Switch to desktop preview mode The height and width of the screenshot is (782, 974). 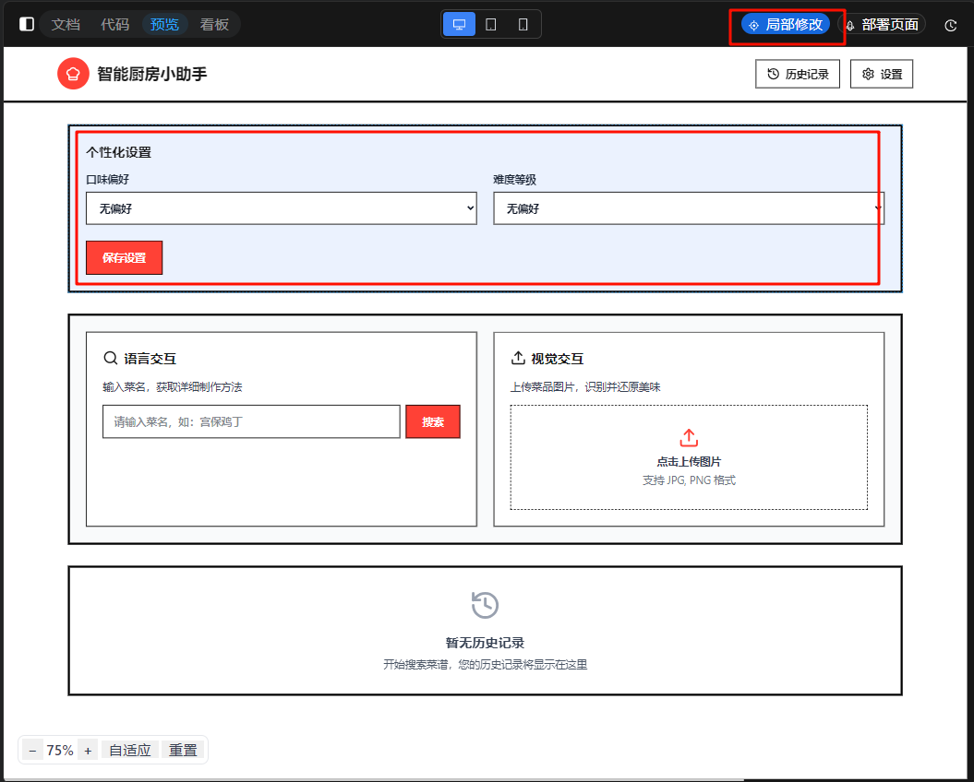tap(459, 24)
